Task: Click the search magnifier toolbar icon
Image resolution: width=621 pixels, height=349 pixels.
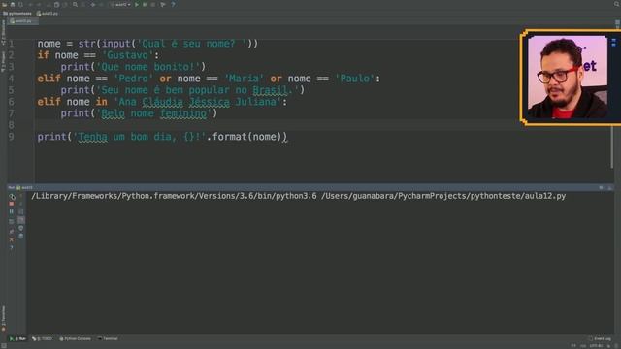Action: coord(75,4)
